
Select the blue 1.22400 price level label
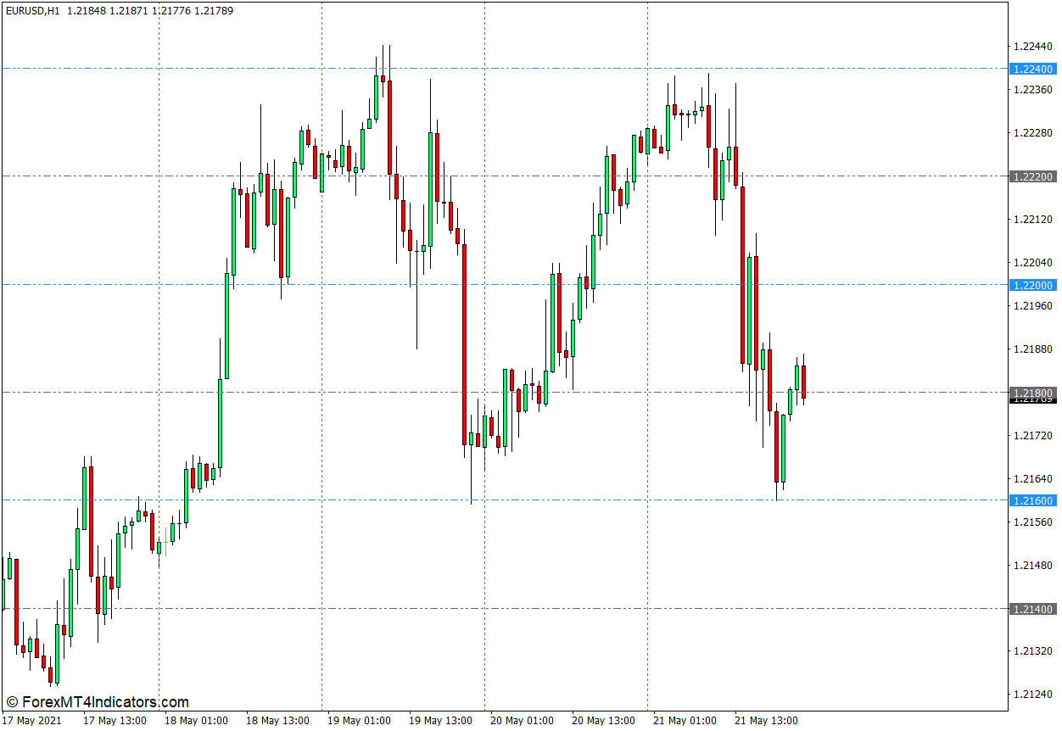[1032, 69]
